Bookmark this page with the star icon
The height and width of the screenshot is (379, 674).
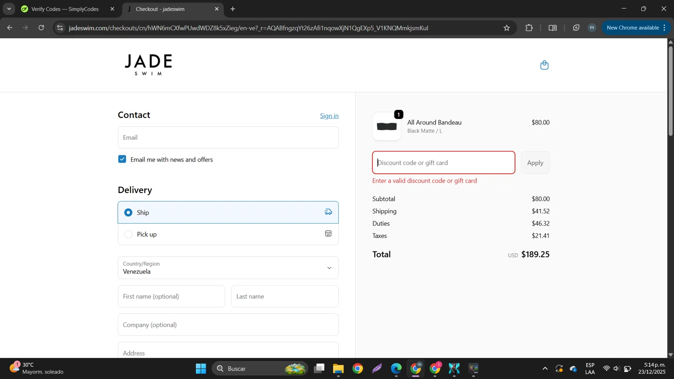click(507, 28)
